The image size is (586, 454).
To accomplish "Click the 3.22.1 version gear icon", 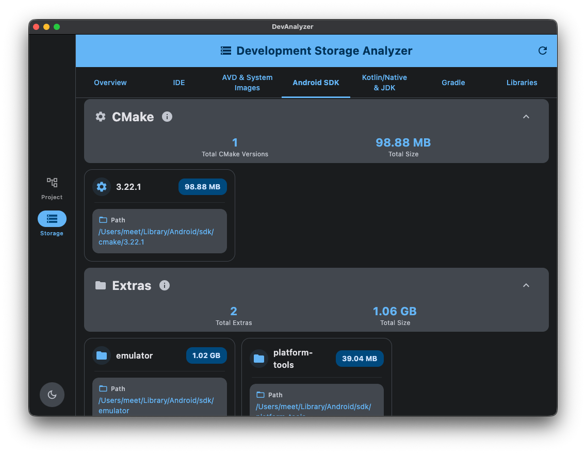I will [x=102, y=186].
